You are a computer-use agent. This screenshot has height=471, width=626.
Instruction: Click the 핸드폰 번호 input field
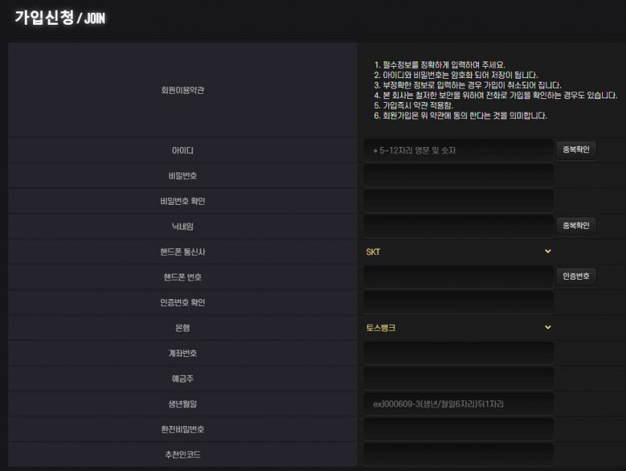point(458,277)
